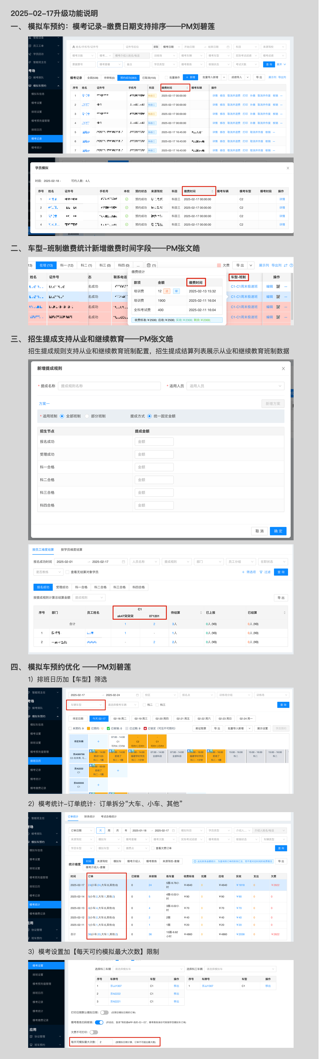This screenshot has width=322, height=1059.
Task: Toggle 模考教练扫码核销 switch
Action: click(99, 1022)
